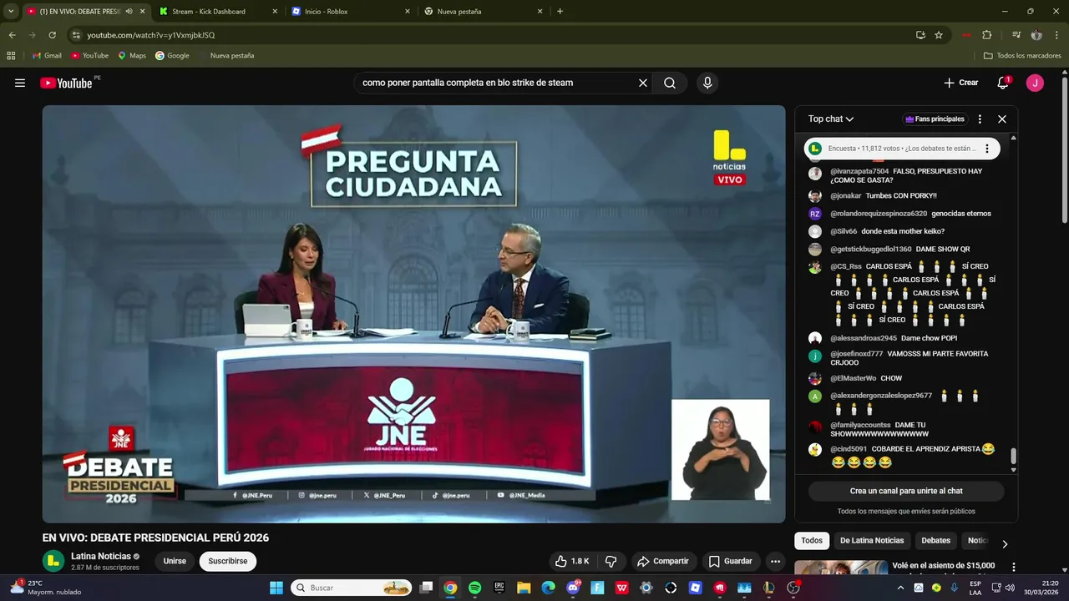
Task: Open more video actions menu
Action: 775,561
